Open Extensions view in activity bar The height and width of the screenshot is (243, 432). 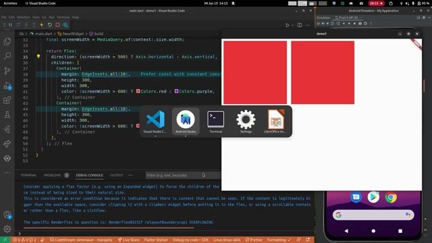click(x=7, y=100)
